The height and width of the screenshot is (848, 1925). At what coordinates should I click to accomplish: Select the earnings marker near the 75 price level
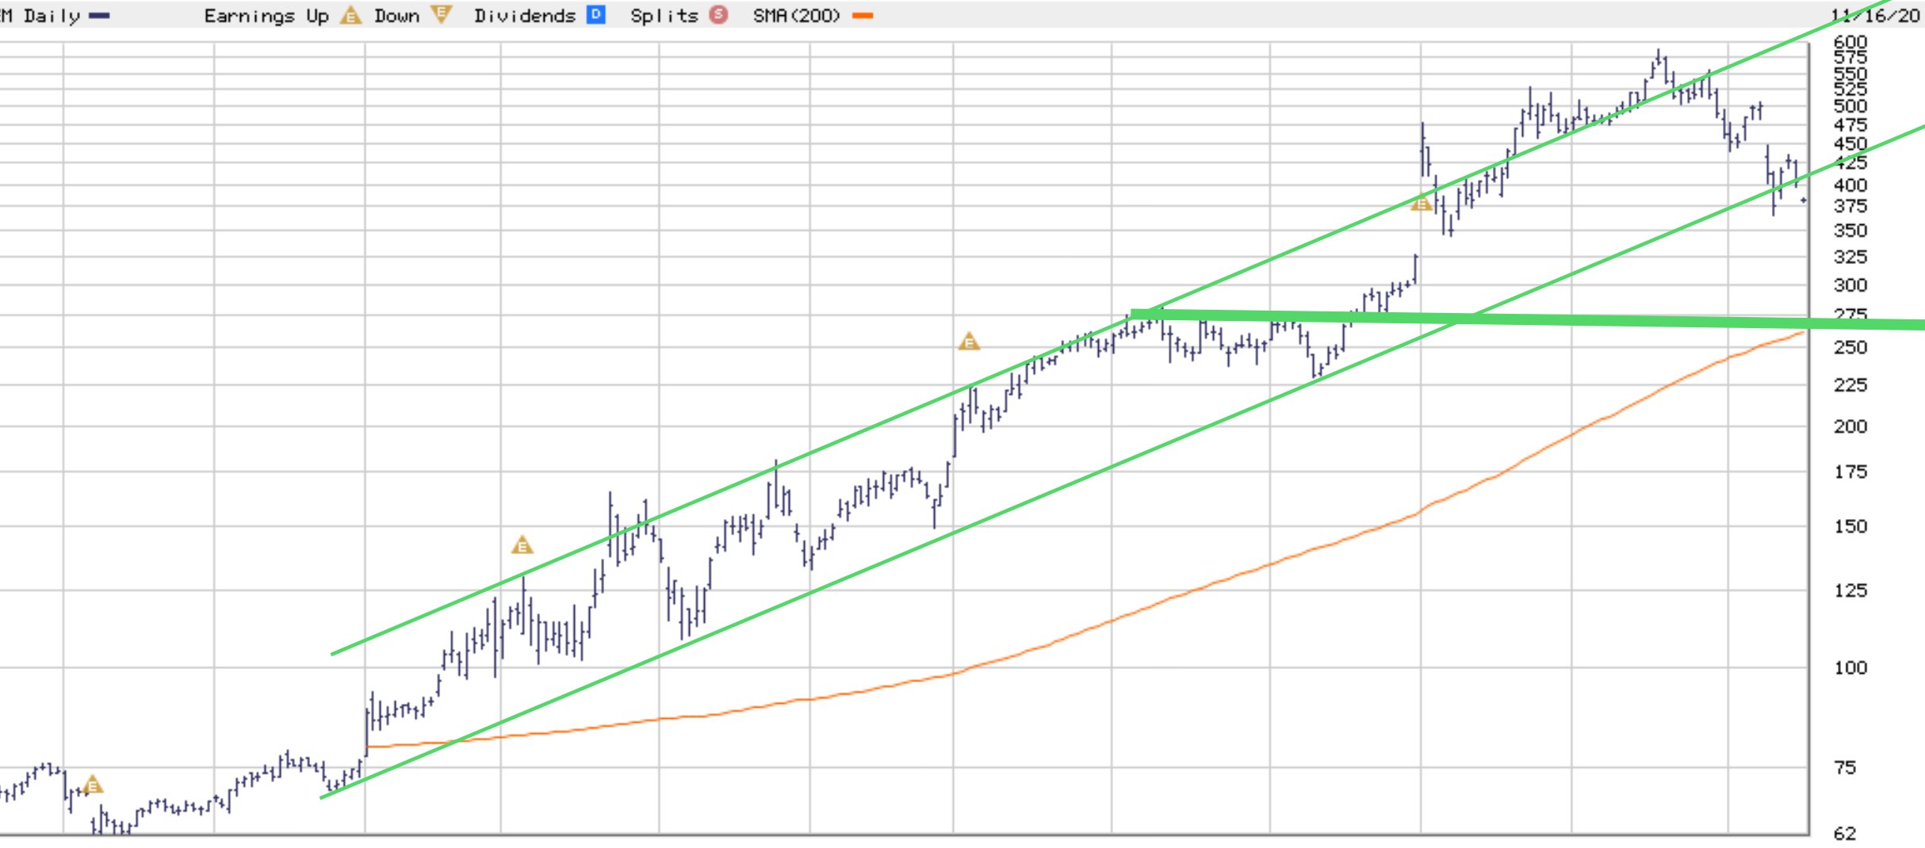(x=93, y=785)
